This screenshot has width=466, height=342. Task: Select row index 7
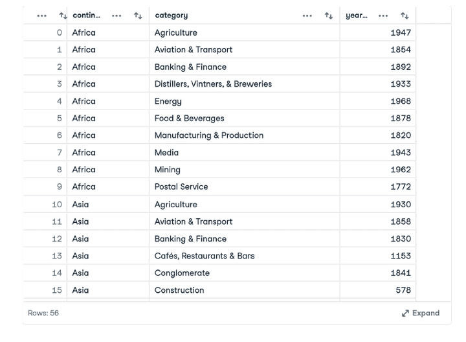pyautogui.click(x=59, y=153)
